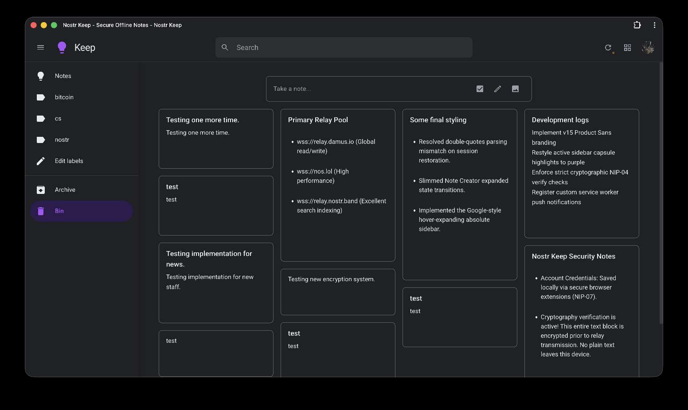688x410 pixels.
Task: Click the purple Keep lightbulb logo
Action: tap(62, 47)
